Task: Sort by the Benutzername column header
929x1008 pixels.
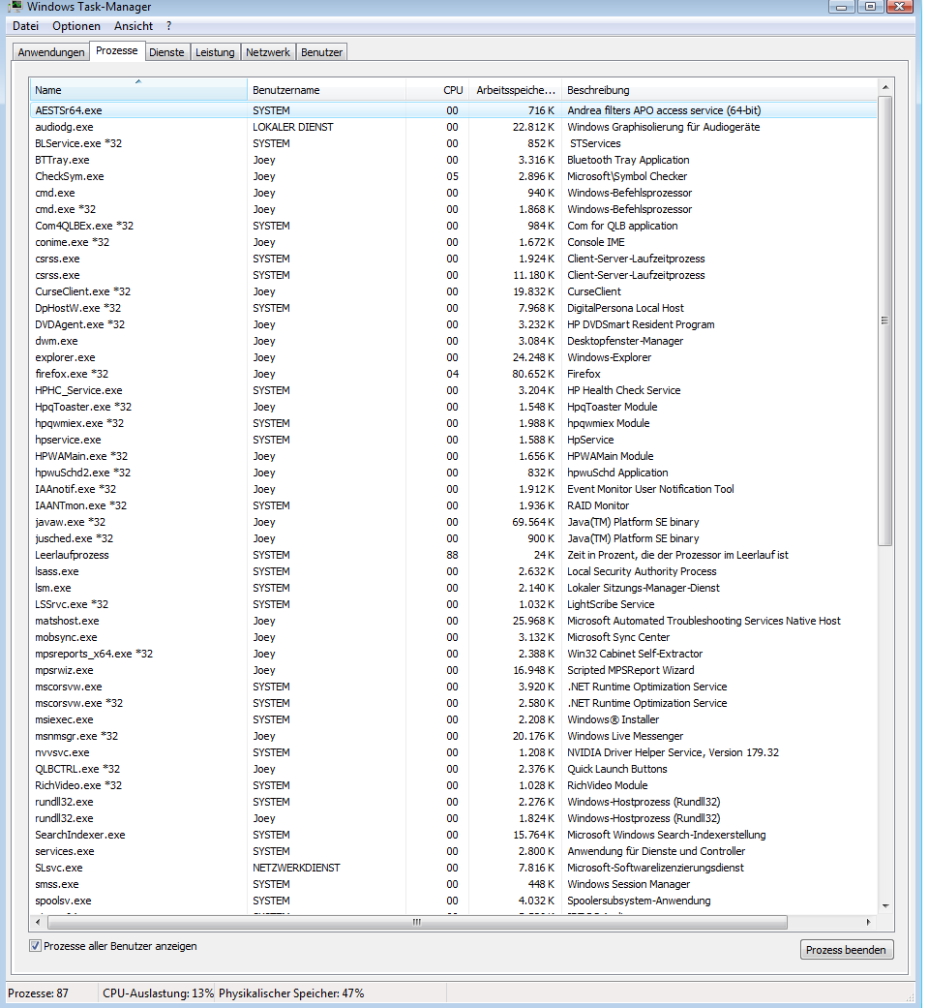Action: point(326,90)
